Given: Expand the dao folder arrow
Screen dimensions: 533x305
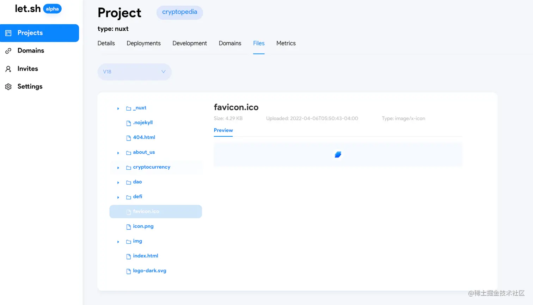Looking at the screenshot, I should click(118, 182).
